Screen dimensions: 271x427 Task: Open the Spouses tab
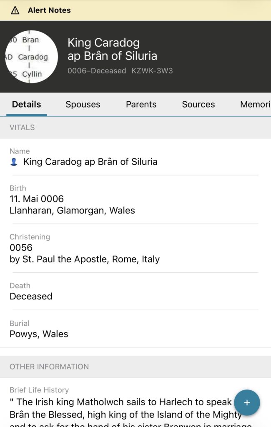[x=83, y=104]
